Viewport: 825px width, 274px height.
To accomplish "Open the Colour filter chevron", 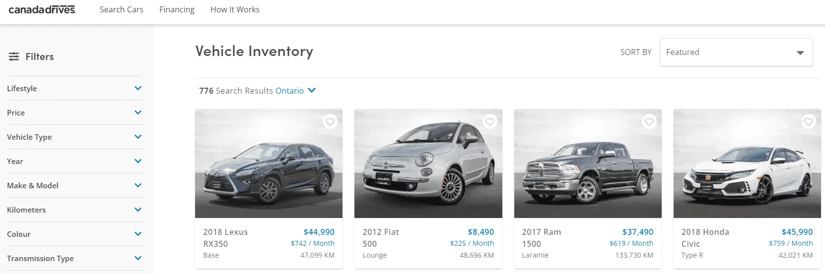I will pos(138,234).
